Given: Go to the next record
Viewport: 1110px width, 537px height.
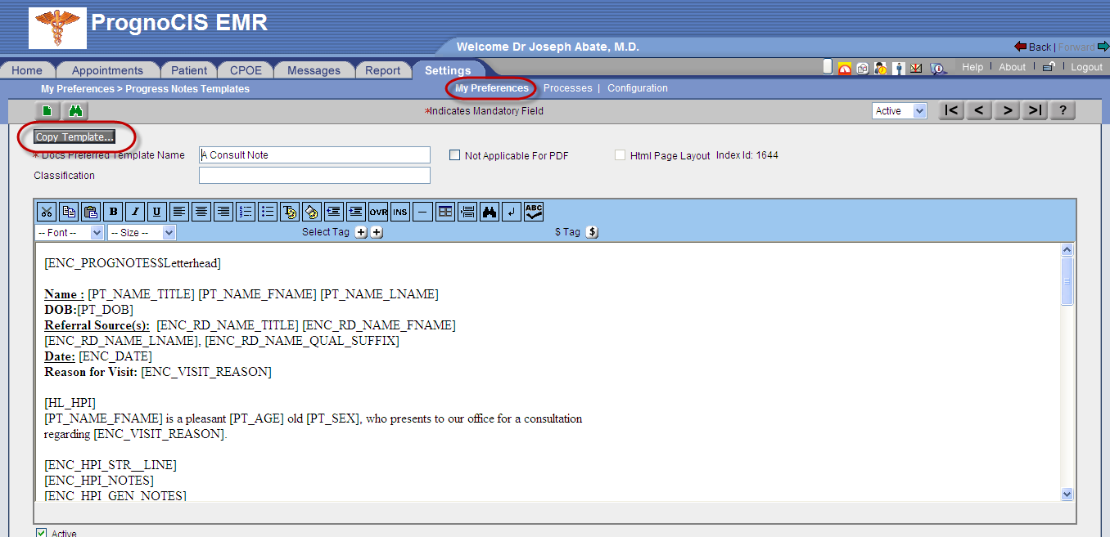Looking at the screenshot, I should (x=1007, y=111).
